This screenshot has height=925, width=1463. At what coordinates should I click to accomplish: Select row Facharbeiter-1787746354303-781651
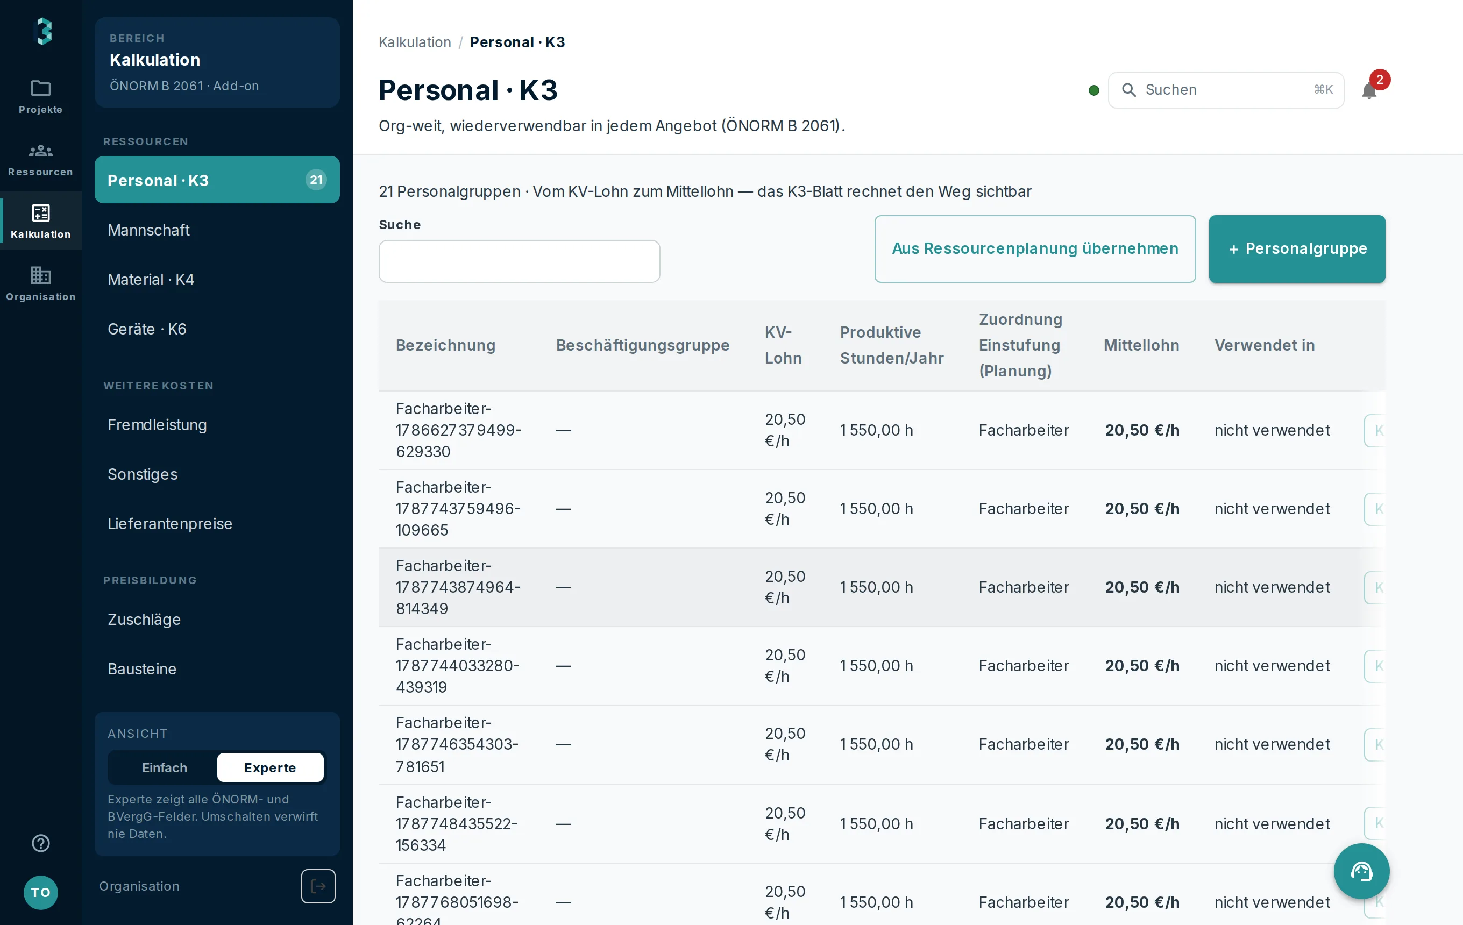[882, 745]
